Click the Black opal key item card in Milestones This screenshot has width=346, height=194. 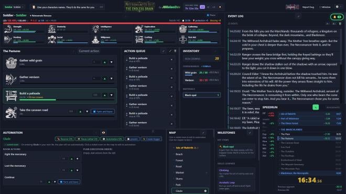click(236, 151)
